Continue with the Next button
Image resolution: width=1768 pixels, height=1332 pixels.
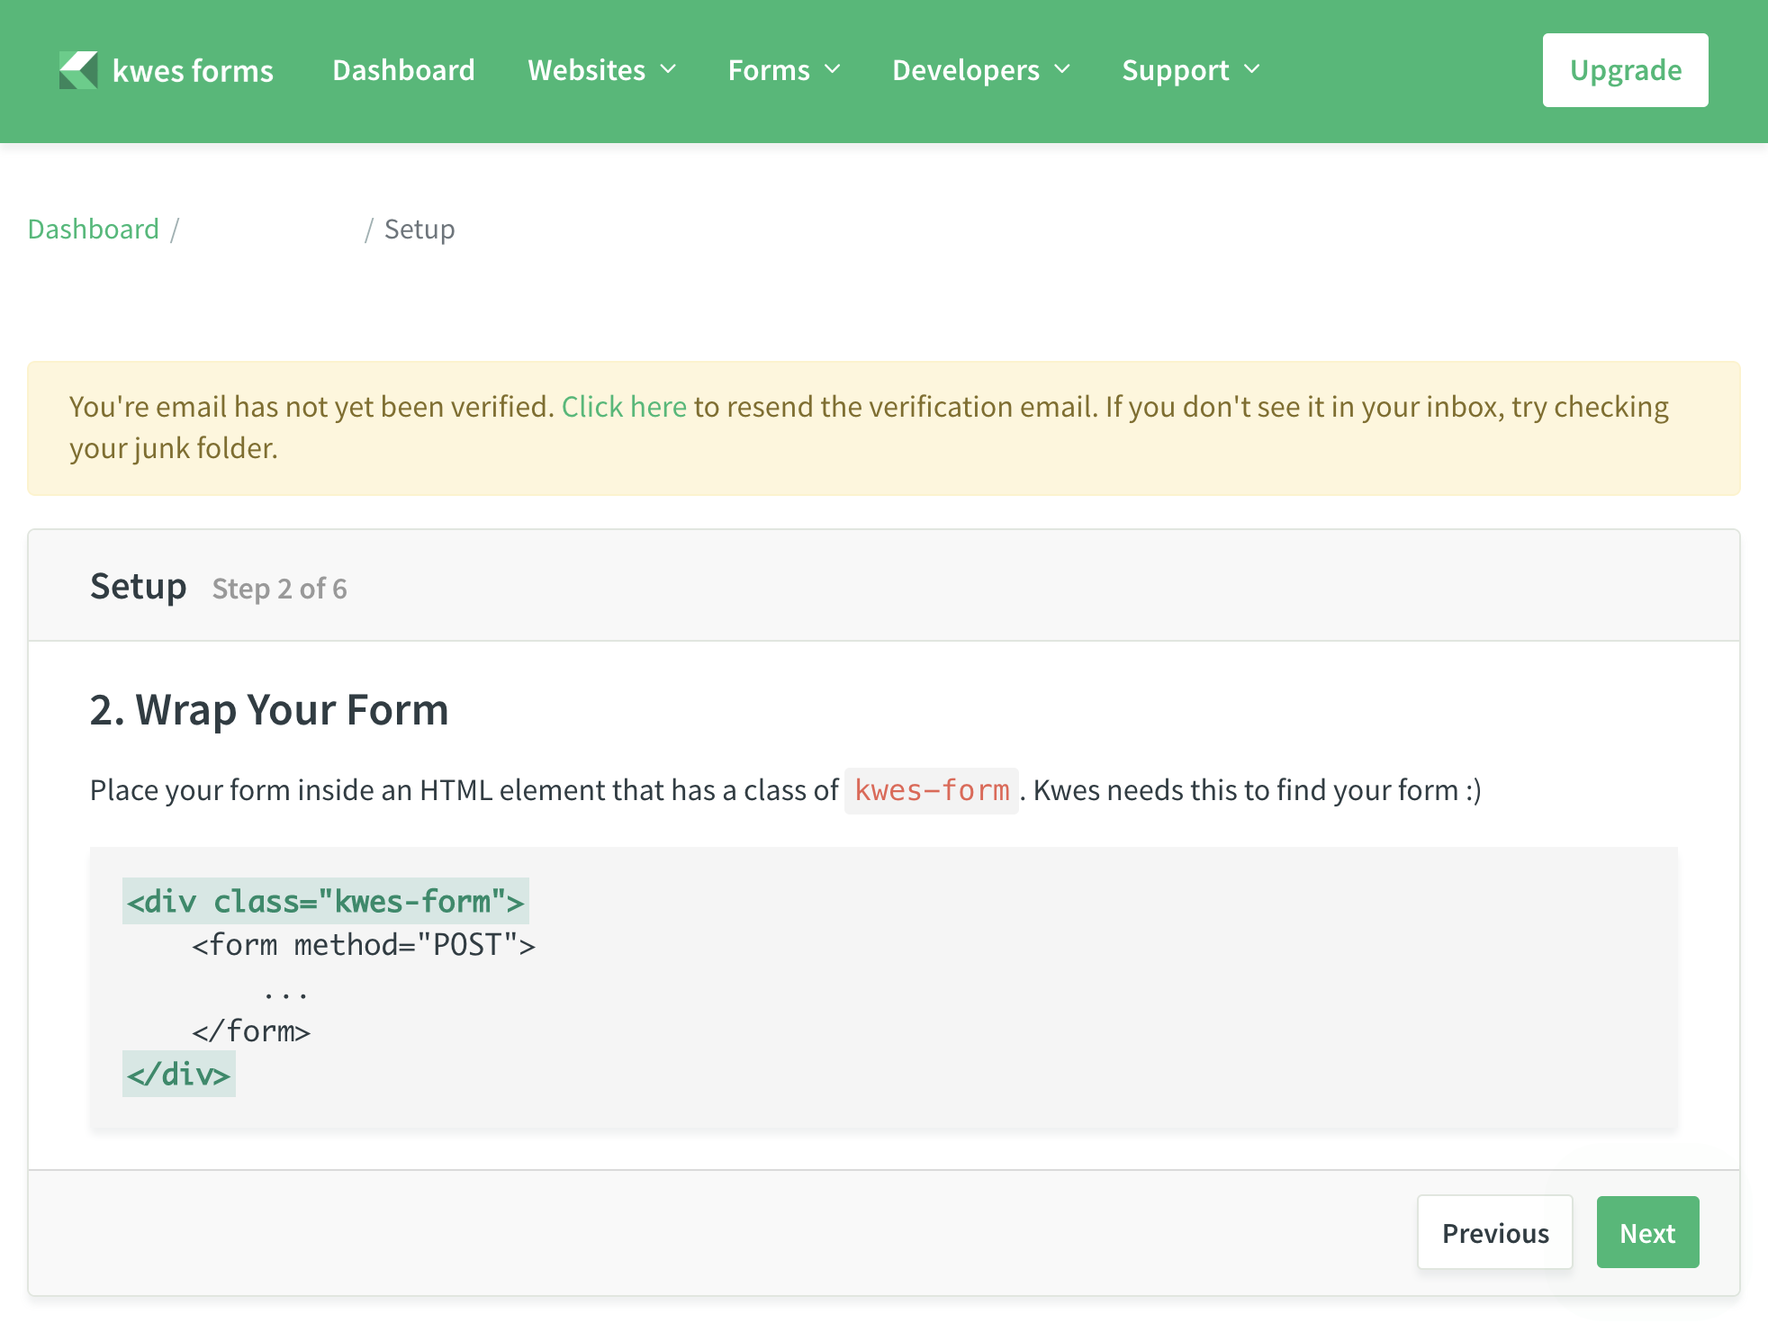pyautogui.click(x=1647, y=1232)
